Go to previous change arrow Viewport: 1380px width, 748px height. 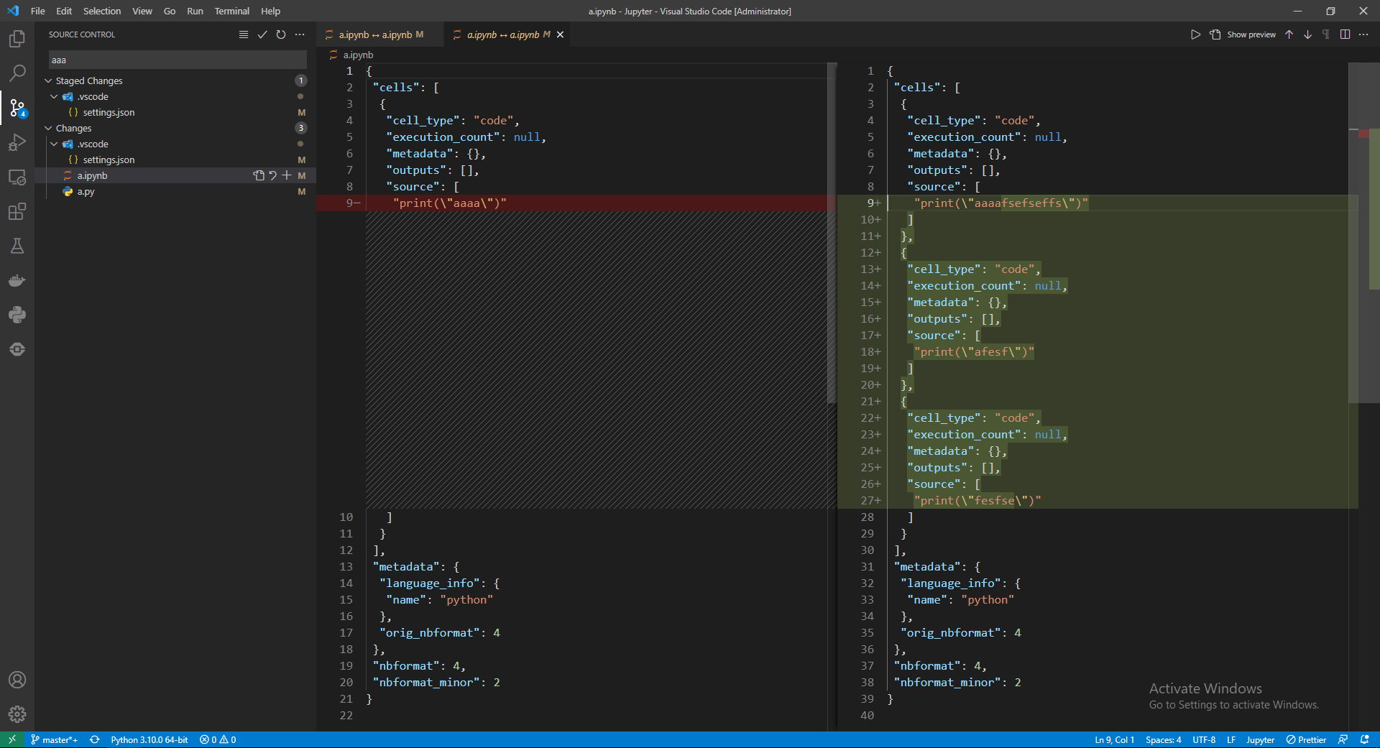pos(1289,34)
